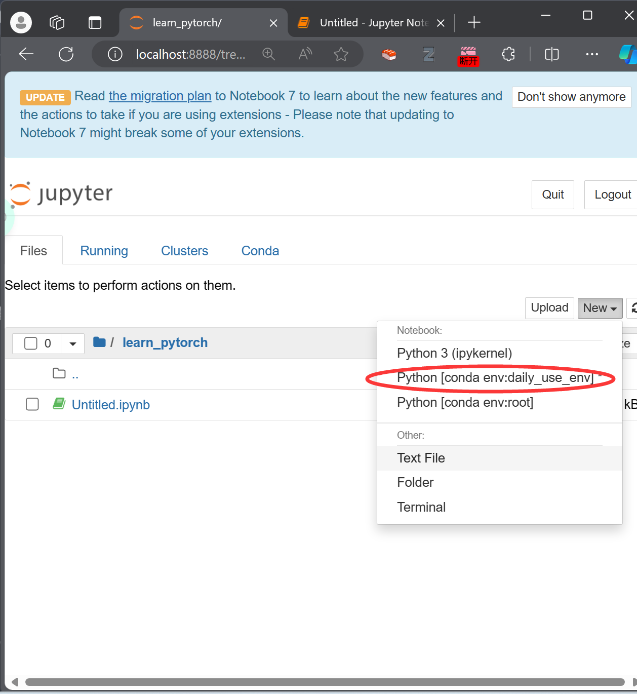Open the red clapperboard extension icon
The image size is (637, 694).
pyautogui.click(x=468, y=56)
